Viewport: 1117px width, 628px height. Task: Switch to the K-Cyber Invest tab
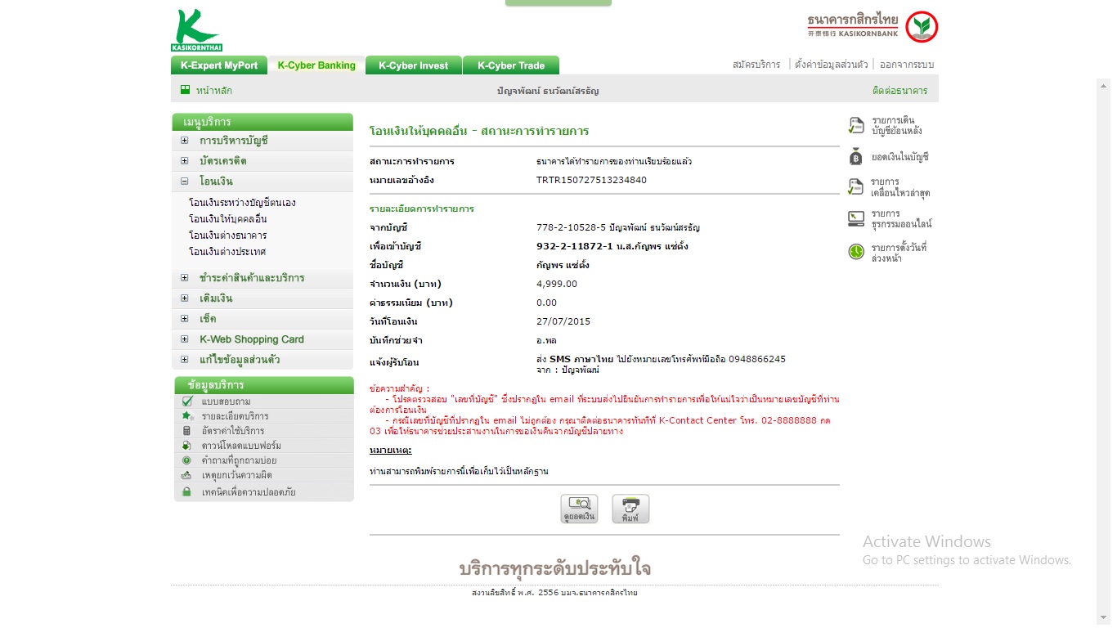413,65
